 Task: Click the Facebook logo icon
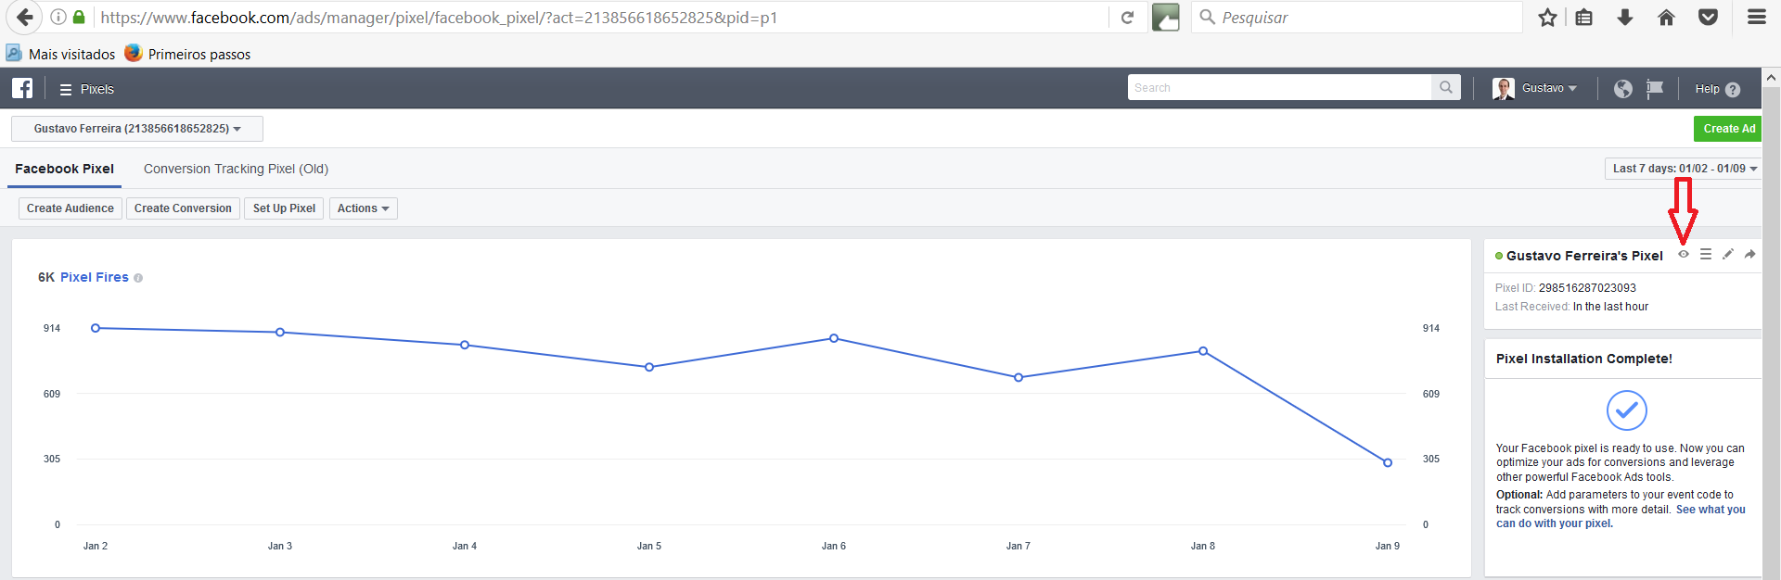(x=22, y=88)
